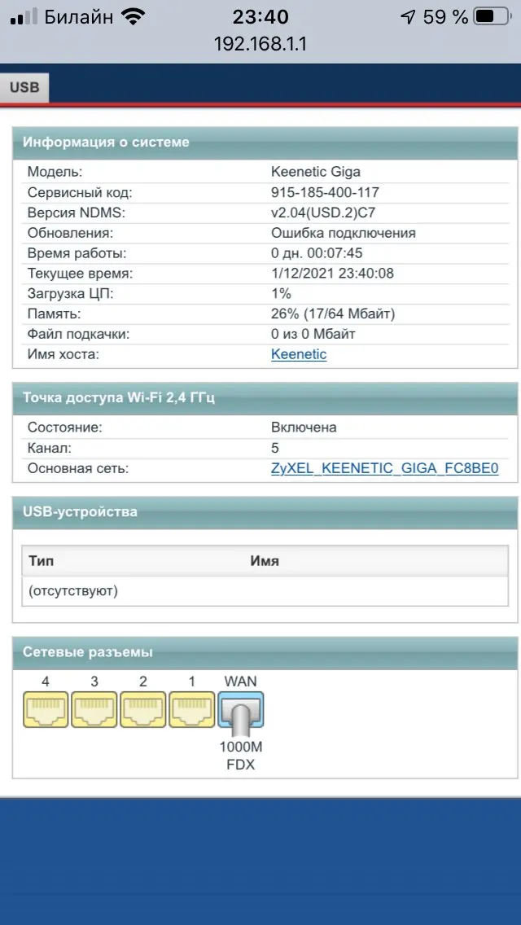This screenshot has width=521, height=925.
Task: Select swap file value 0 из 0 Мбайт
Action: (x=313, y=334)
